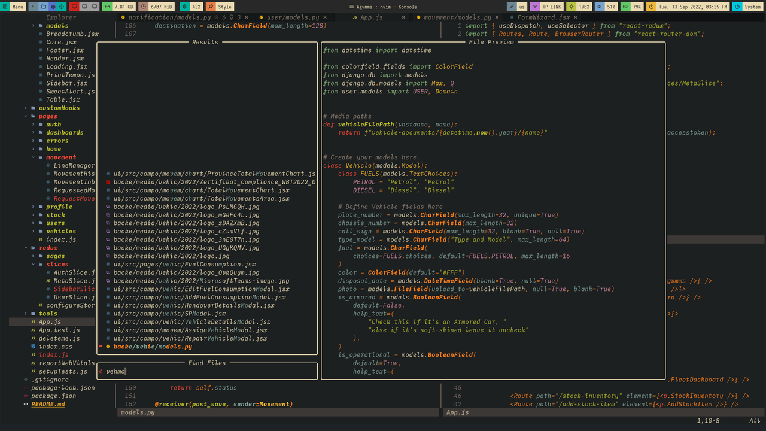
Task: Expand the errors folder
Action: point(57,141)
